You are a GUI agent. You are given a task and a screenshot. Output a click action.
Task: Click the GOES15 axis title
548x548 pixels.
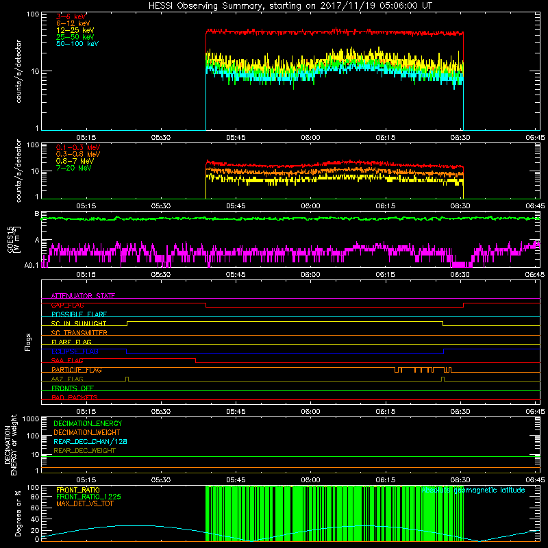coord(14,239)
